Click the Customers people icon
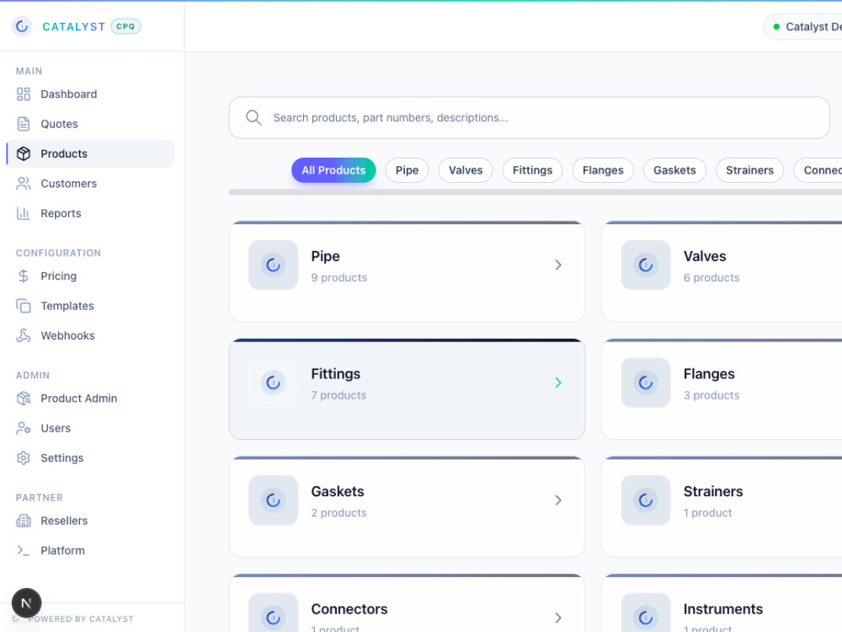Viewport: 842px width, 632px height. (23, 183)
